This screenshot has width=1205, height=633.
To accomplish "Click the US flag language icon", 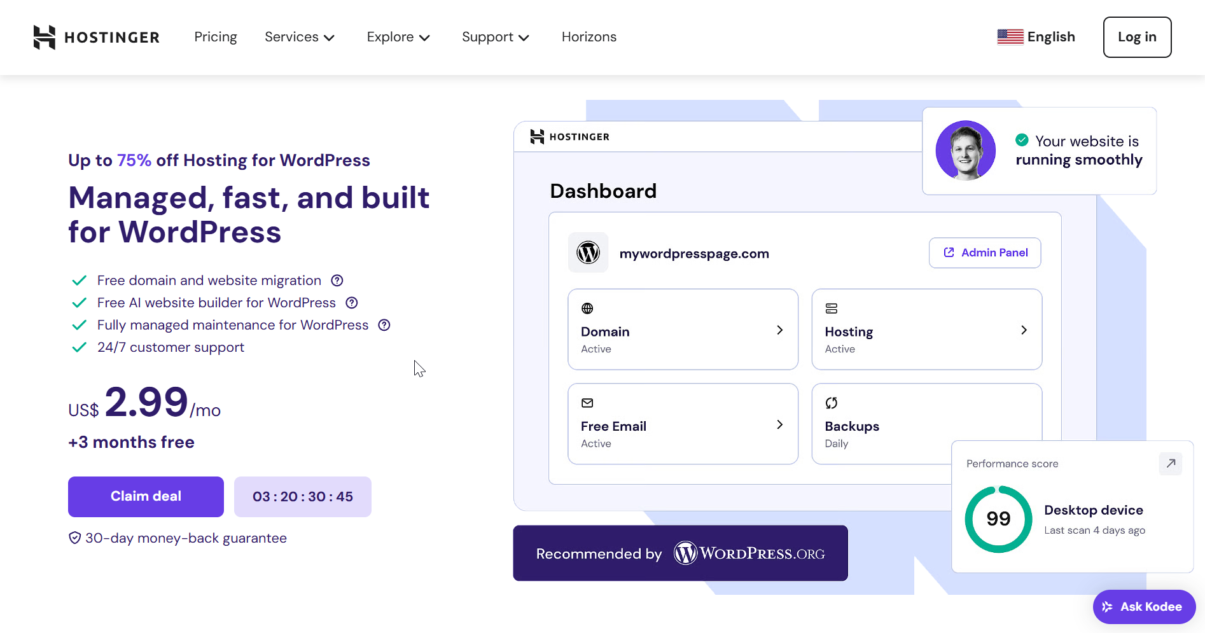I will [1010, 37].
